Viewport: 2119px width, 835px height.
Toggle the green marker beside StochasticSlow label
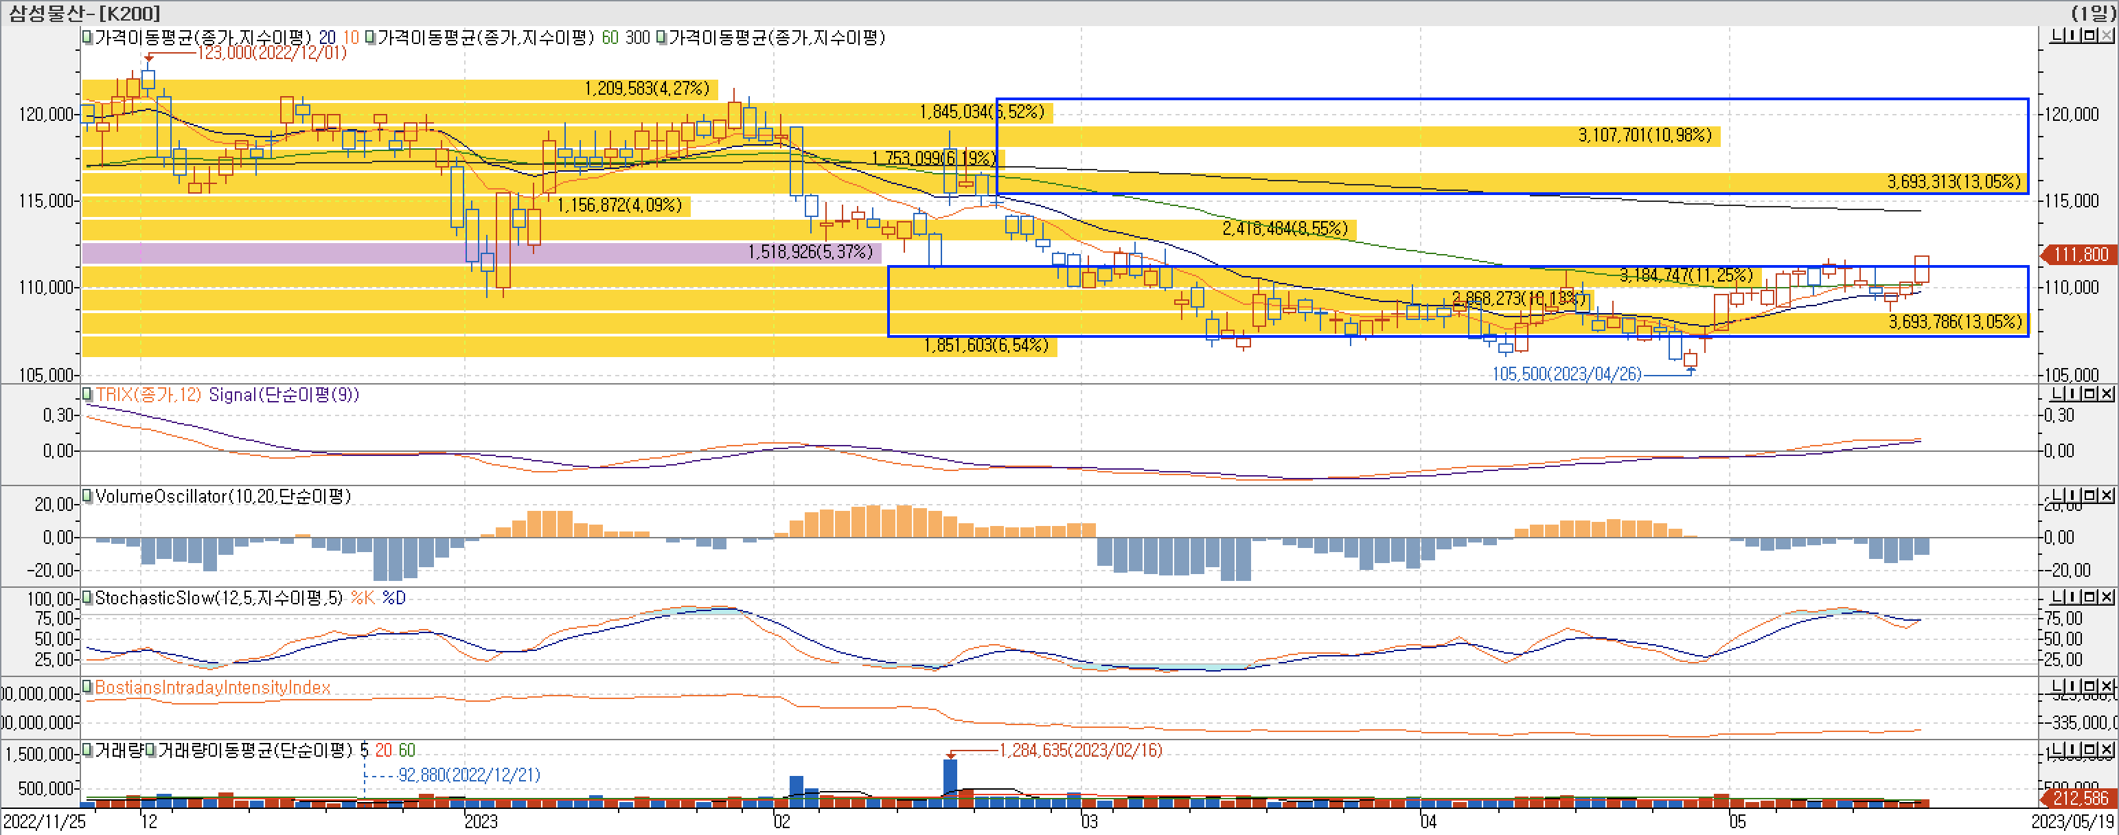pos(87,597)
